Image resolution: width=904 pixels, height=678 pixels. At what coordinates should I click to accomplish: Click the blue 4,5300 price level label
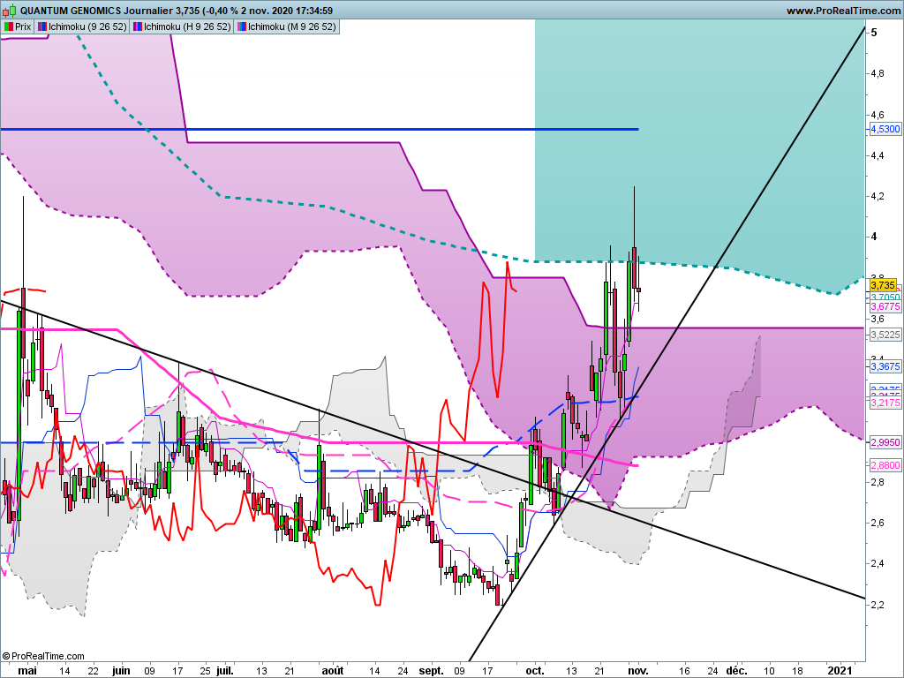[x=885, y=129]
